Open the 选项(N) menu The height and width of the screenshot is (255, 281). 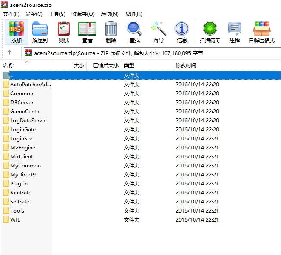[109, 14]
